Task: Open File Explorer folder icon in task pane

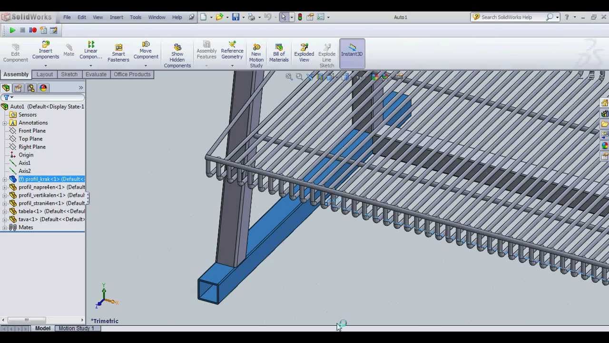Action: point(605,124)
